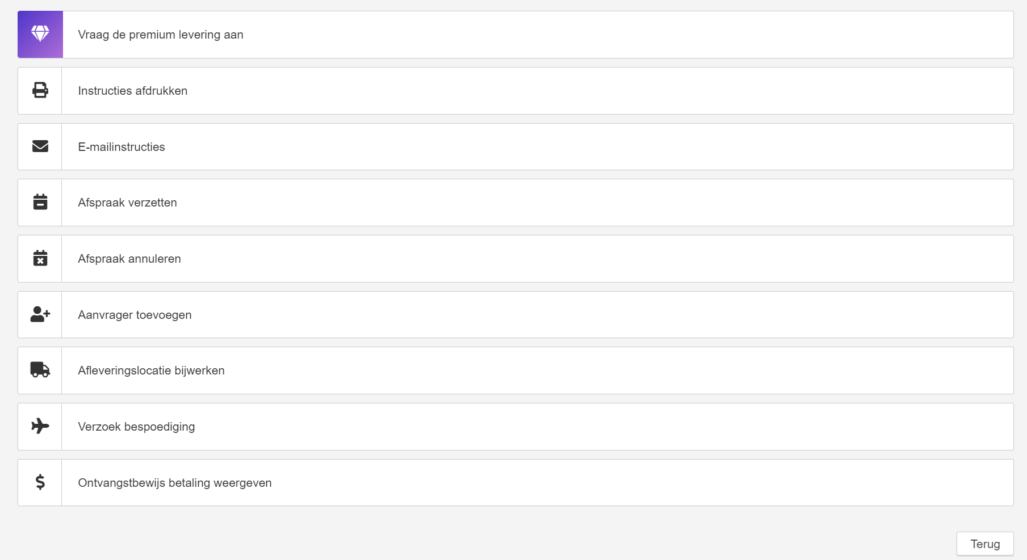Click the add-person icon
This screenshot has height=560, width=1027.
pyautogui.click(x=40, y=314)
